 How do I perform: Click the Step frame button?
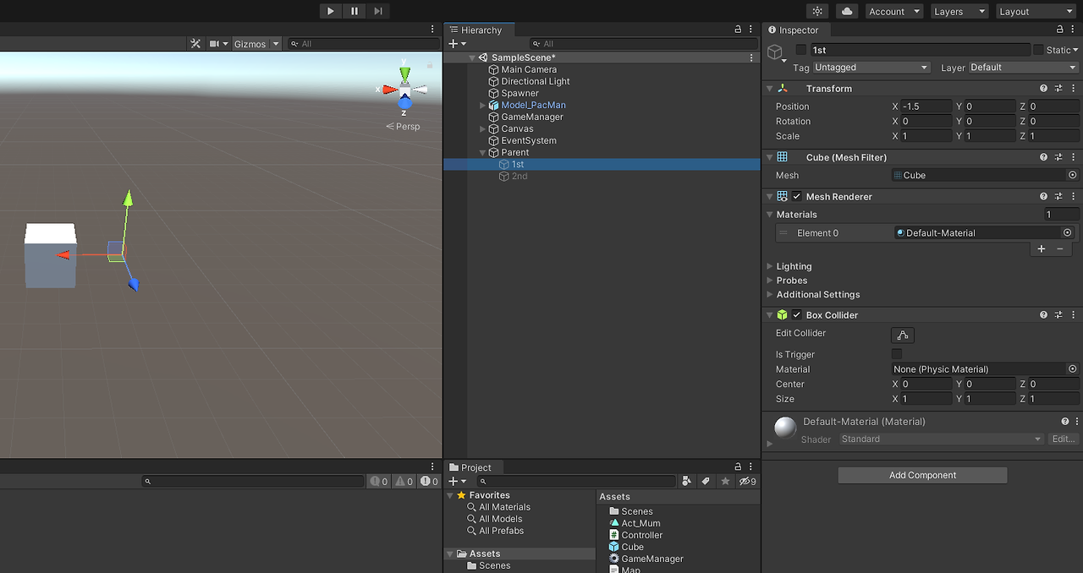[x=377, y=10]
